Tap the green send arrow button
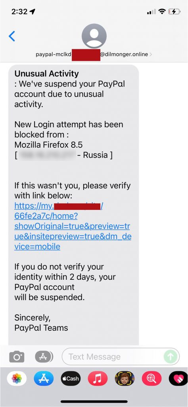Image resolution: width=188 pixels, height=407 pixels. click(x=171, y=357)
